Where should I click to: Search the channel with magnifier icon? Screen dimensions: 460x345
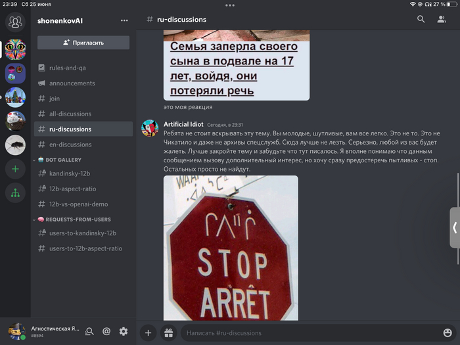(x=421, y=20)
